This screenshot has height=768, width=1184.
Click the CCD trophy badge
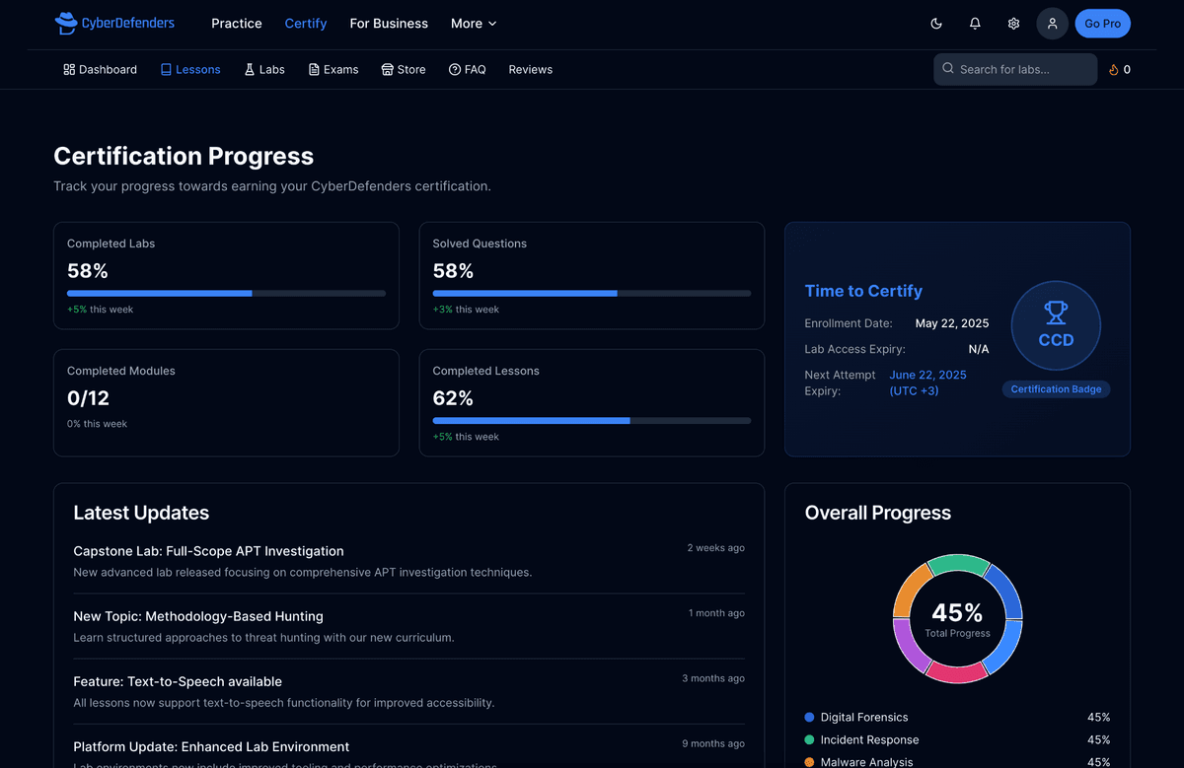pyautogui.click(x=1056, y=325)
